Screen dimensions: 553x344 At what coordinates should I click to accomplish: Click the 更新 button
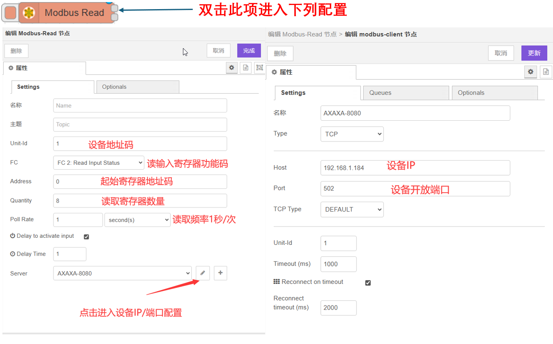point(534,53)
